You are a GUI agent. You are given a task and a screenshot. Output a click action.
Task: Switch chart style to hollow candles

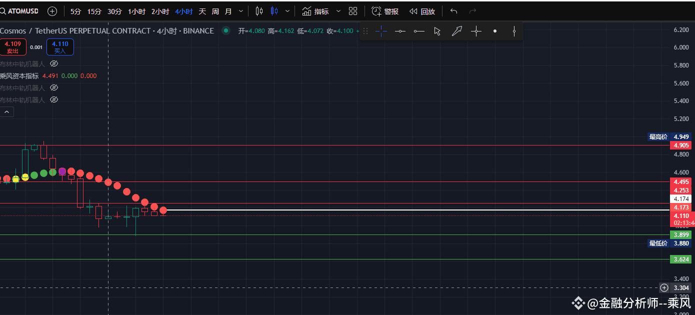[x=259, y=10]
